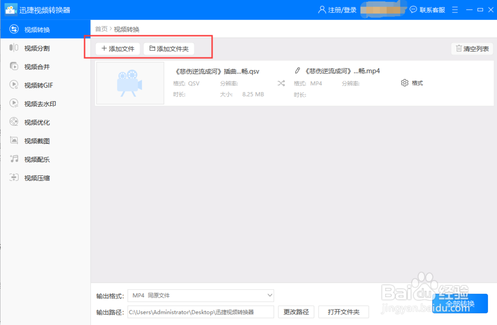Click the pencil rename icon
The height and width of the screenshot is (325, 497).
click(x=297, y=71)
